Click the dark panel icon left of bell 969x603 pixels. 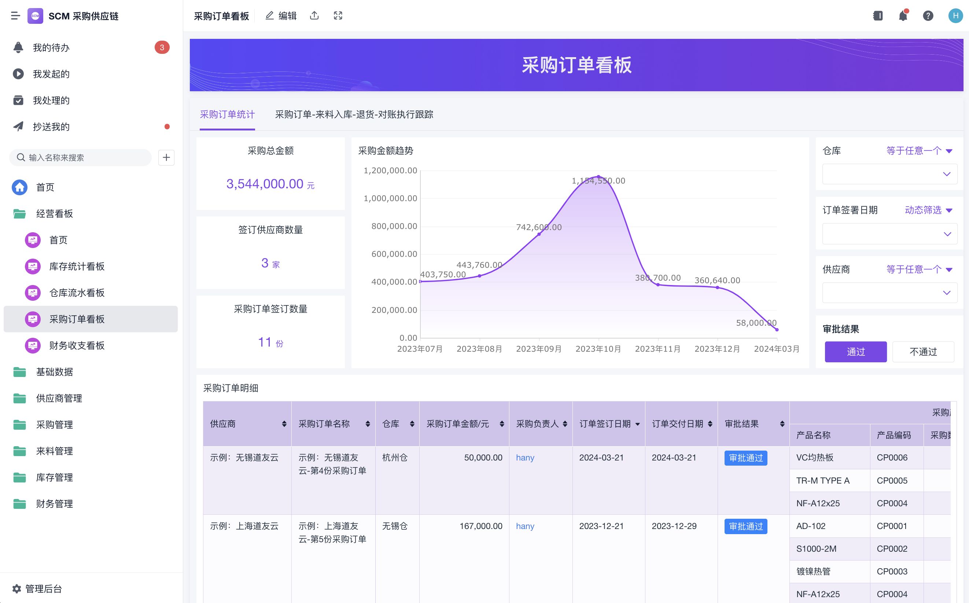pyautogui.click(x=878, y=16)
